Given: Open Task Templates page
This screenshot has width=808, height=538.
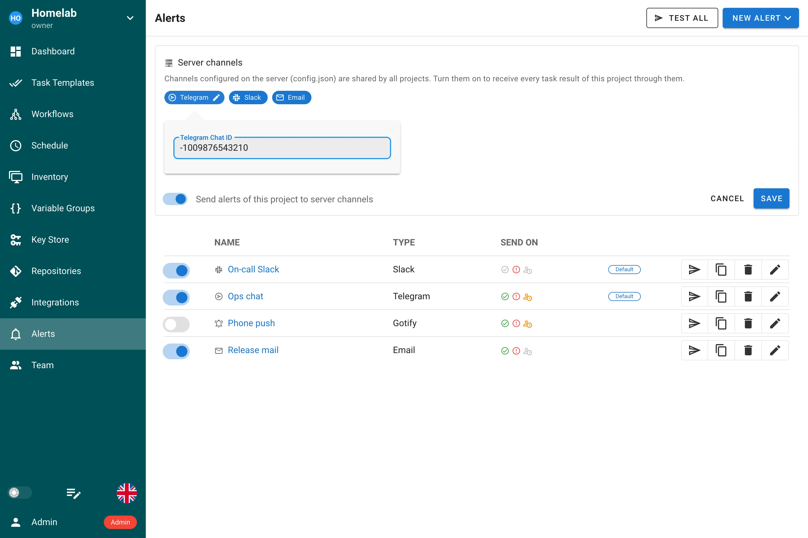Looking at the screenshot, I should click(x=73, y=83).
